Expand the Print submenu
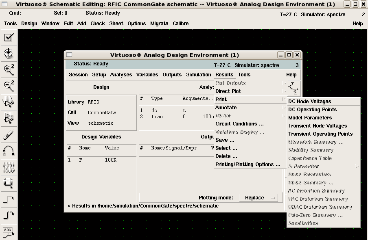 [x=250, y=99]
